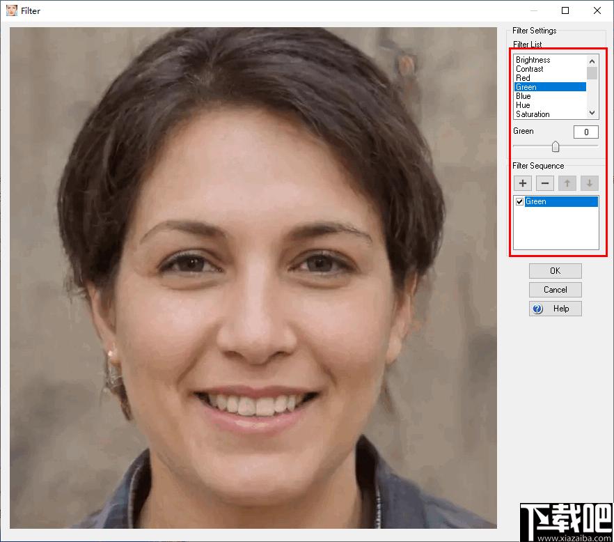Click the portrait preview image
The width and height of the screenshot is (614, 542).
coord(253,277)
